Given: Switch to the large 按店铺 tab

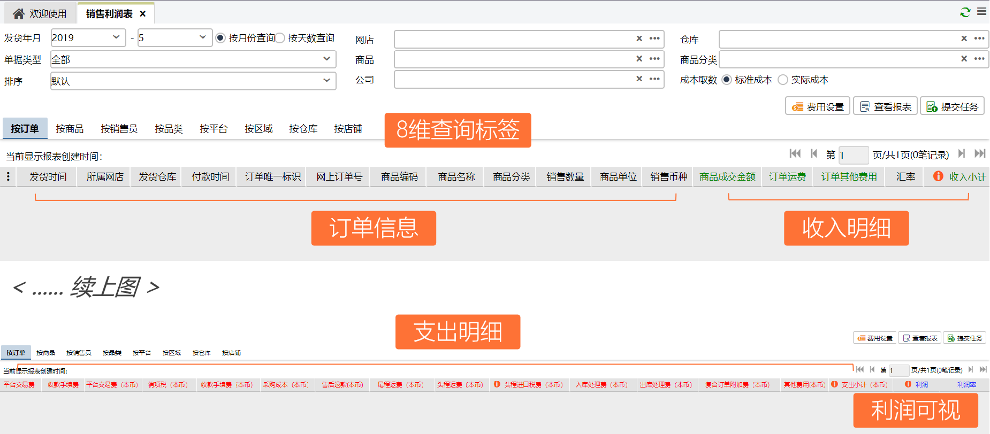Looking at the screenshot, I should [348, 129].
